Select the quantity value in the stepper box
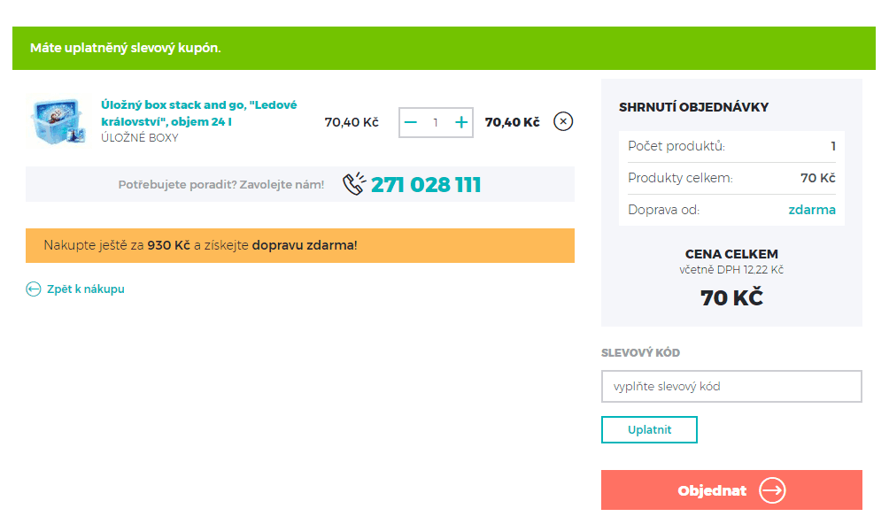Screen dimensions: 889x524 tap(436, 121)
